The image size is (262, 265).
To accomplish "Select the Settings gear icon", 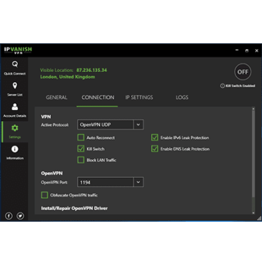I will click(x=14, y=128).
